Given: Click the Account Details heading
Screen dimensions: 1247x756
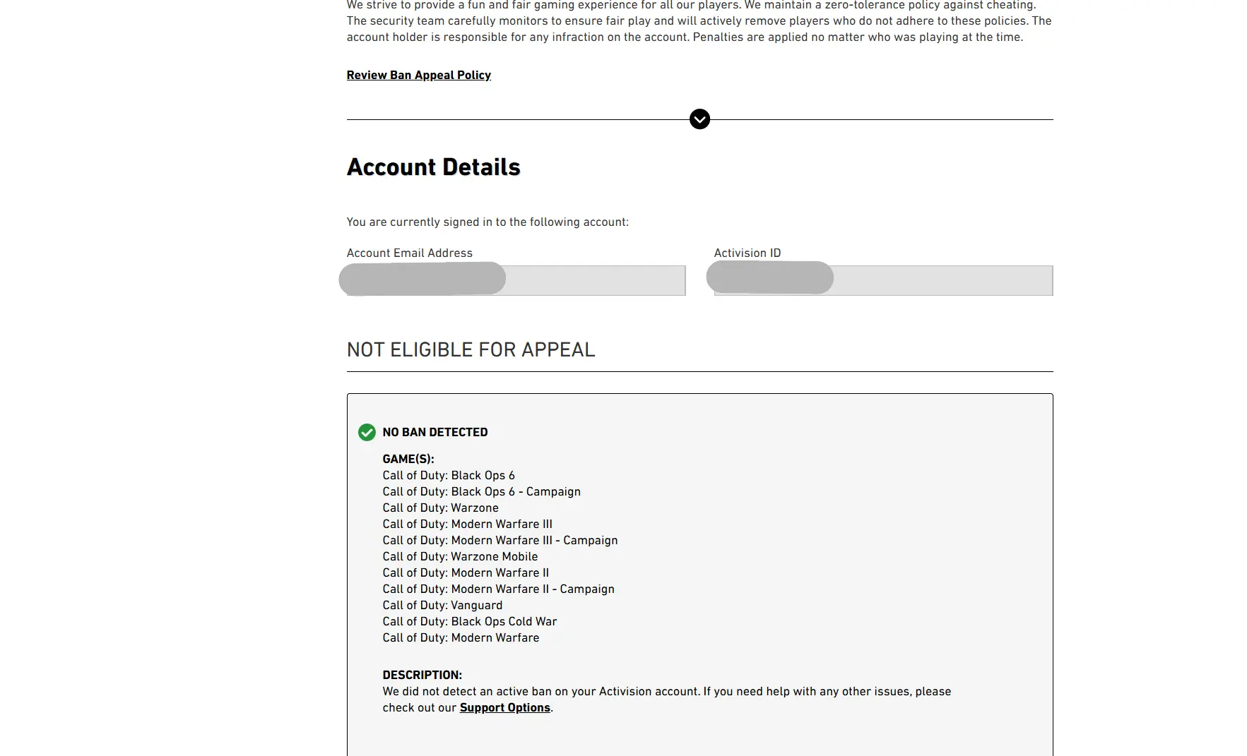Looking at the screenshot, I should click(x=433, y=167).
